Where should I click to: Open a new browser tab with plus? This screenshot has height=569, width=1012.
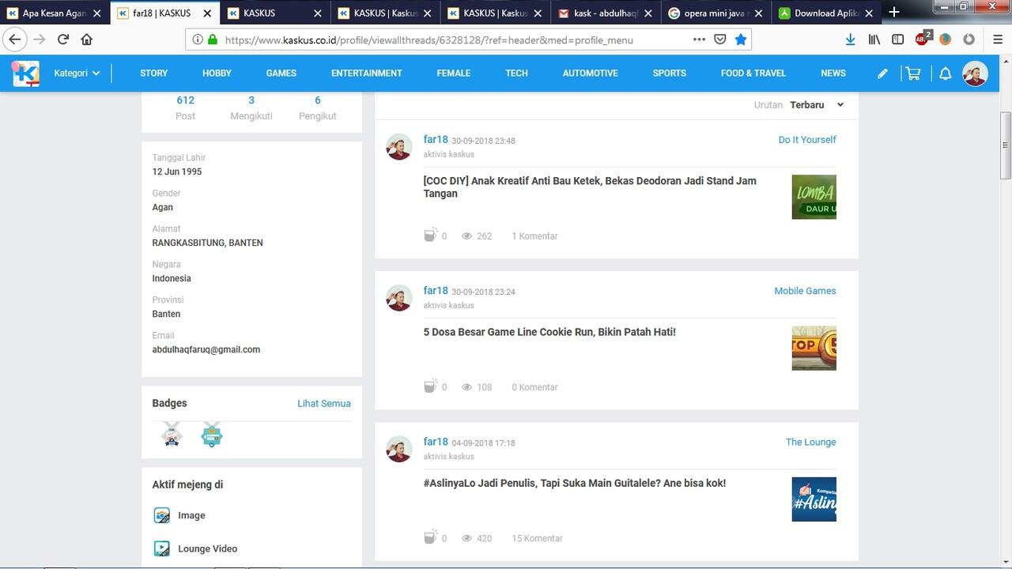click(x=894, y=12)
